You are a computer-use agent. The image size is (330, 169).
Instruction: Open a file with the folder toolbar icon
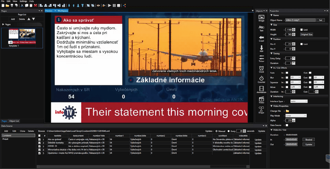click(7, 5)
